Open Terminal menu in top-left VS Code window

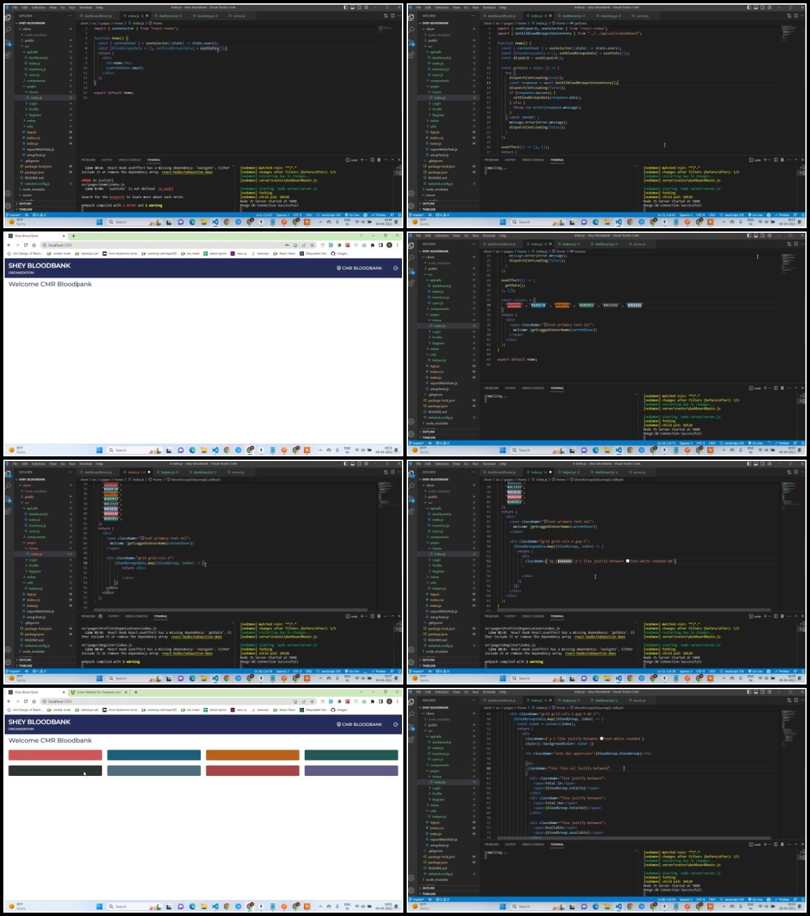(85, 7)
